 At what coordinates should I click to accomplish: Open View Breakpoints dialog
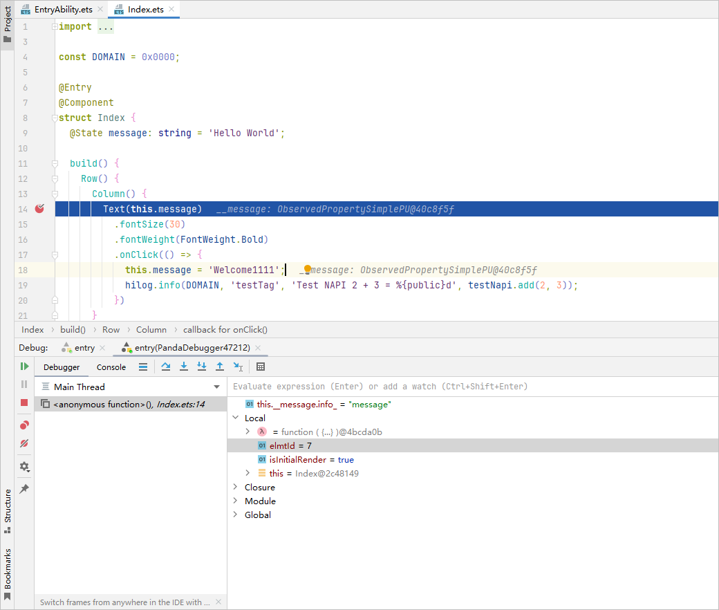24,425
